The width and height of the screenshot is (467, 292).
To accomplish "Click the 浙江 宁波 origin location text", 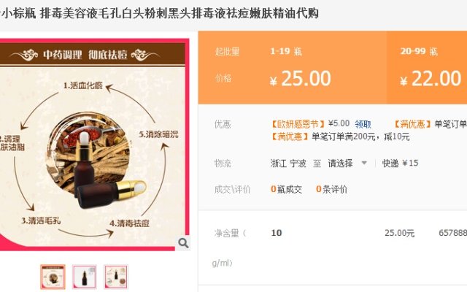I will tap(288, 164).
